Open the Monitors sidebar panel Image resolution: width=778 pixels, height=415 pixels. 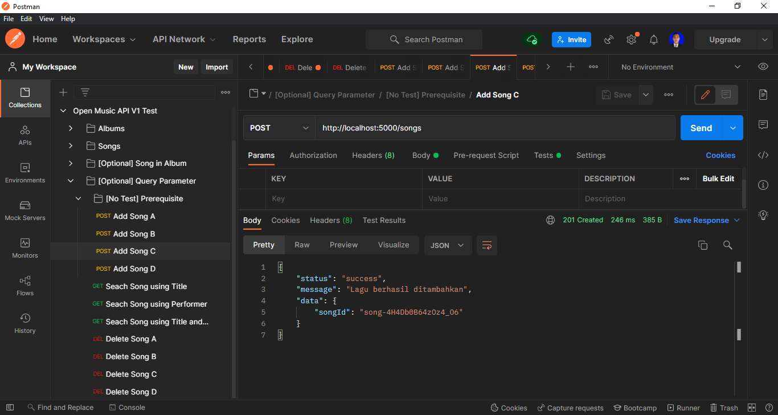click(25, 249)
